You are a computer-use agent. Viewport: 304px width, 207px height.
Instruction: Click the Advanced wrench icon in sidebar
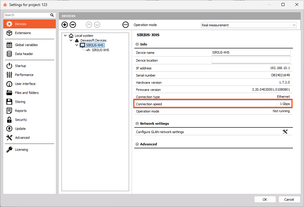pyautogui.click(x=9, y=138)
